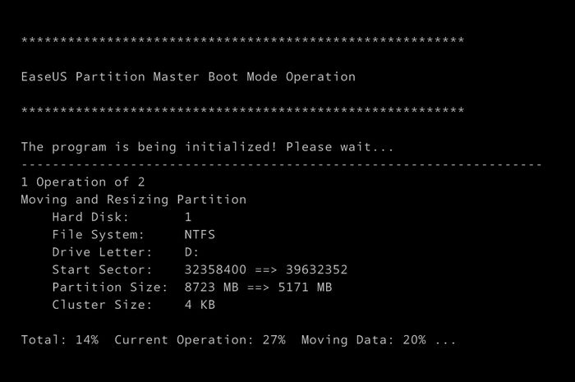Click the 'Start Sector:' label
This screenshot has width=575, height=382.
pos(102,269)
